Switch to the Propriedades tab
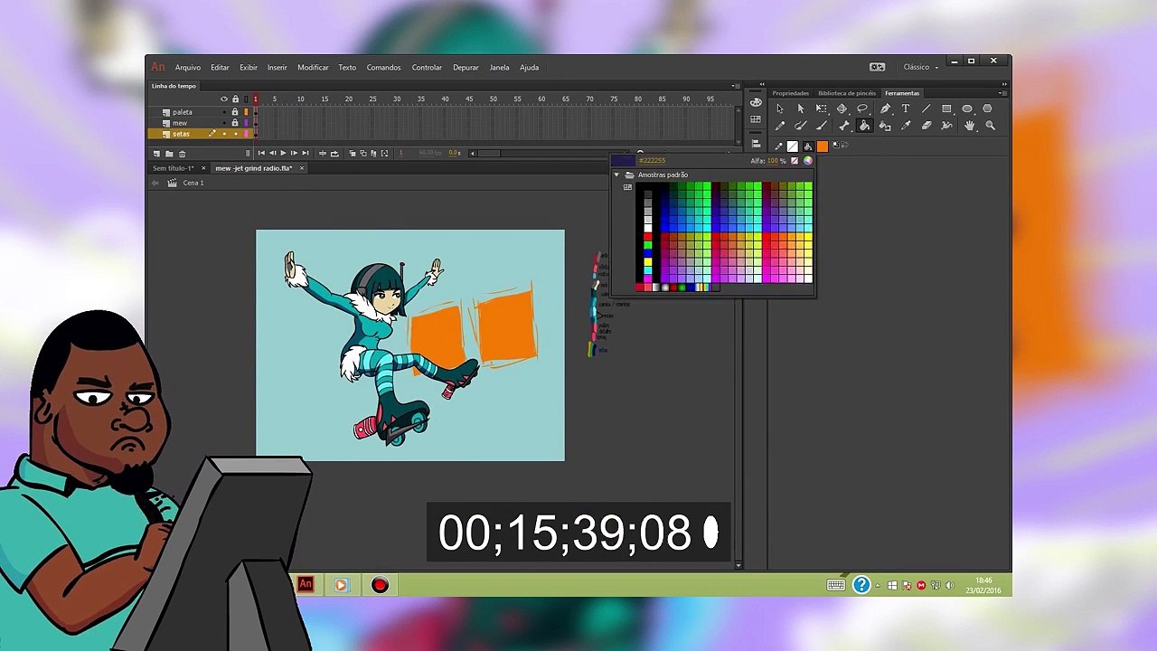Viewport: 1157px width, 651px height. tap(791, 93)
